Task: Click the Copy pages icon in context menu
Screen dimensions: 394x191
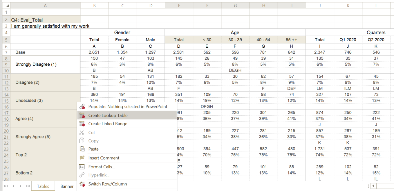Action: click(x=82, y=140)
